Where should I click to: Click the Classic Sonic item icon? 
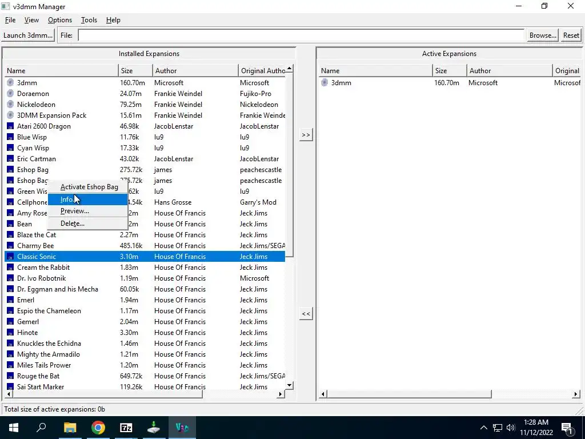[x=10, y=257]
